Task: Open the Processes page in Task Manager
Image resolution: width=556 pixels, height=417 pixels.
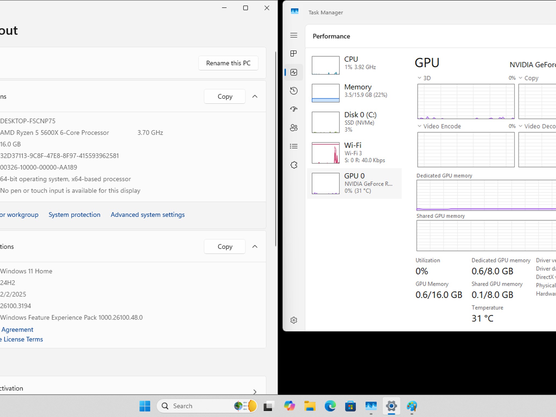Action: (x=294, y=53)
